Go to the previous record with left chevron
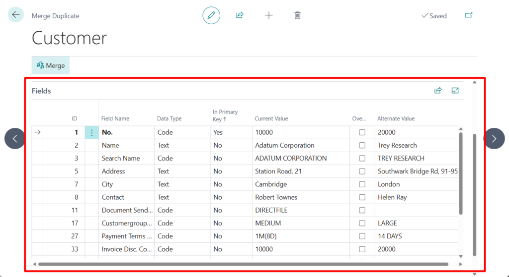This screenshot has height=277, width=509. pos(15,139)
